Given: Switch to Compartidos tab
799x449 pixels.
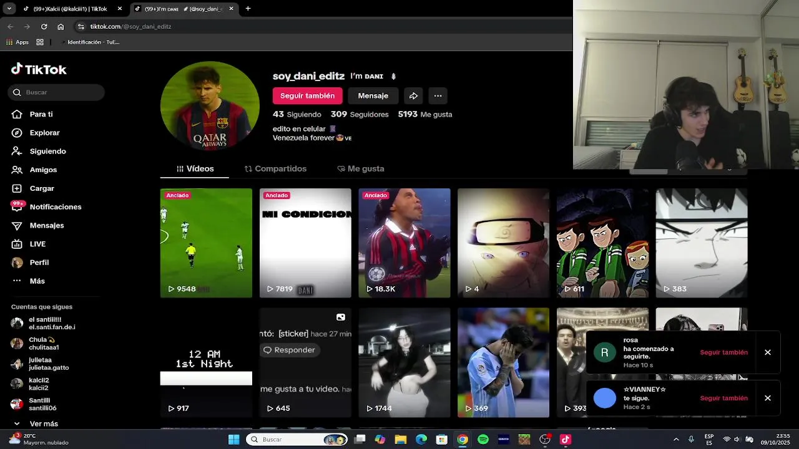Looking at the screenshot, I should pos(275,169).
